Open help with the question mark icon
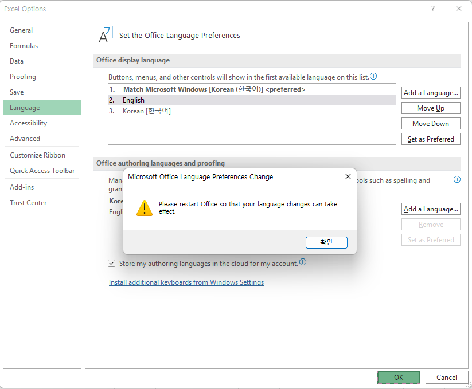 pos(432,9)
